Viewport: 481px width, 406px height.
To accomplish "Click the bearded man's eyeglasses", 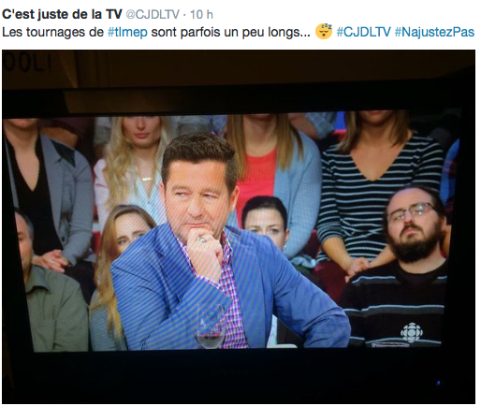I will pos(412,211).
